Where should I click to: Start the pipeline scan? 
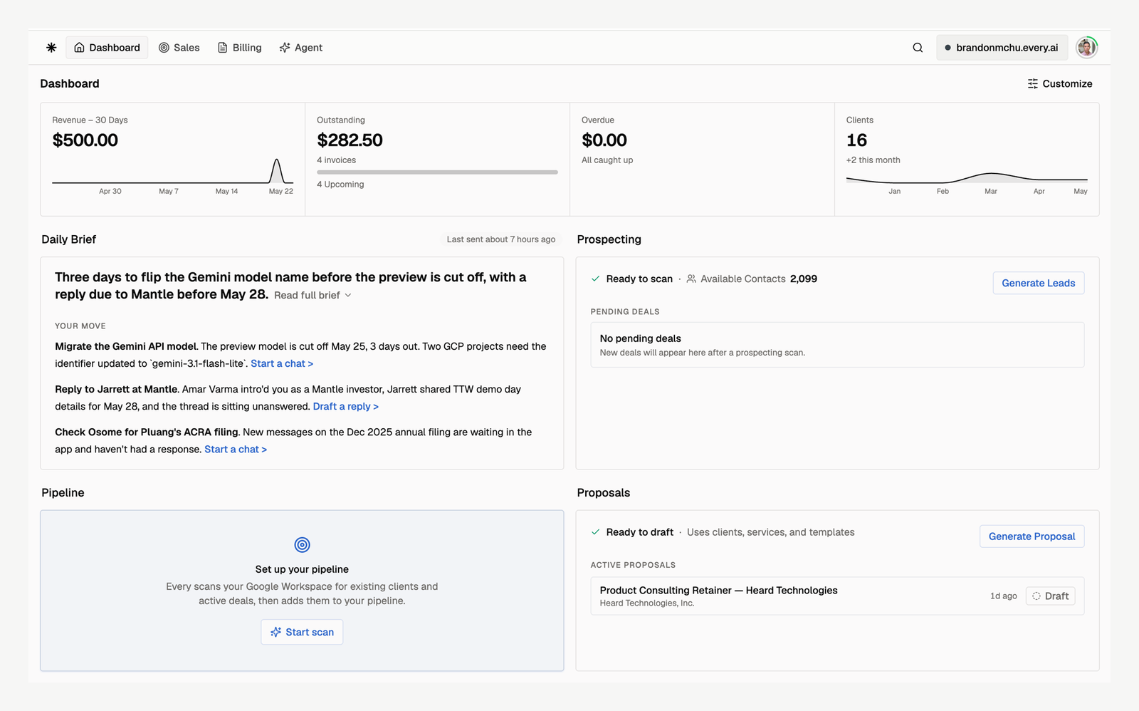(302, 632)
